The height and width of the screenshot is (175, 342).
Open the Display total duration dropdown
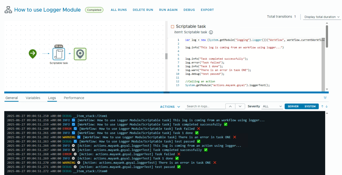(x=322, y=17)
